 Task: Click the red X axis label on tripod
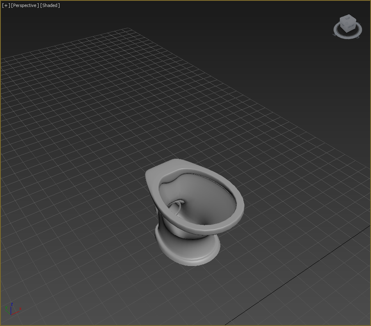20,309
